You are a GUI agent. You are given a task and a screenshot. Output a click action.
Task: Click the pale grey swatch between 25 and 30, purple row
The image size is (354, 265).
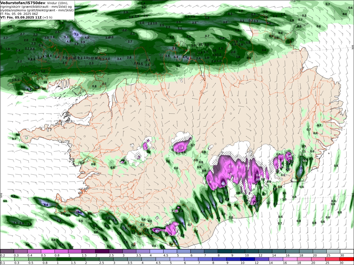tap(333, 251)
